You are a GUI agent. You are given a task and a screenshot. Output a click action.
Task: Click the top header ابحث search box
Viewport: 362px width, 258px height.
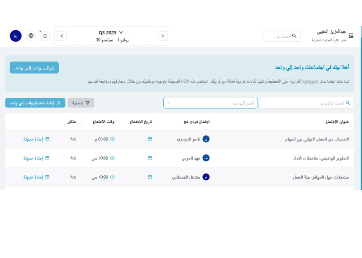click(281, 36)
